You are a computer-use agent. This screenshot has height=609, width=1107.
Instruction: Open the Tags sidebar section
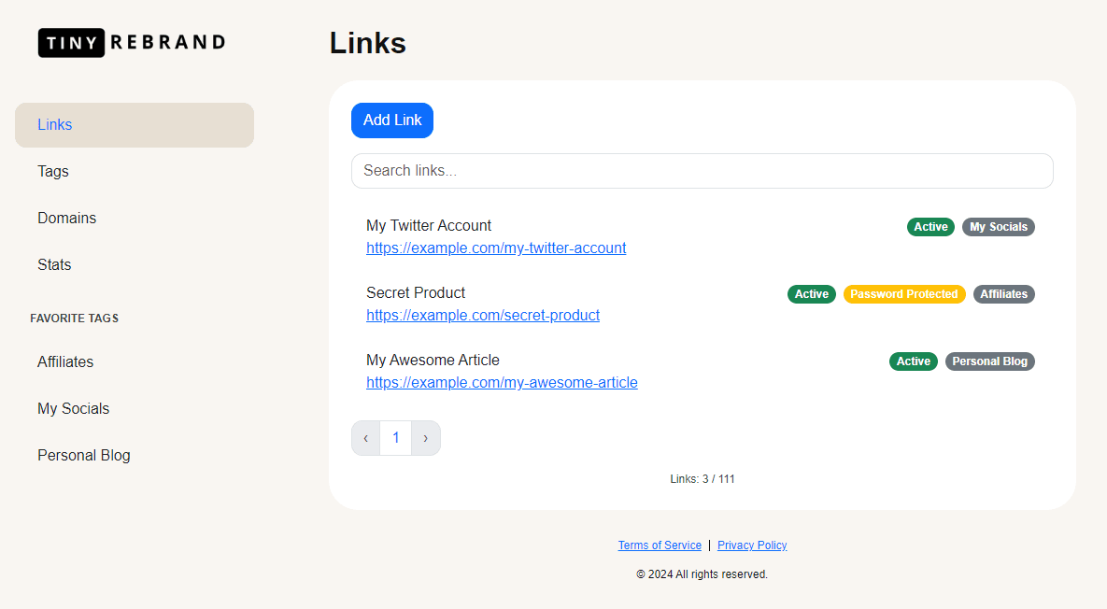53,172
